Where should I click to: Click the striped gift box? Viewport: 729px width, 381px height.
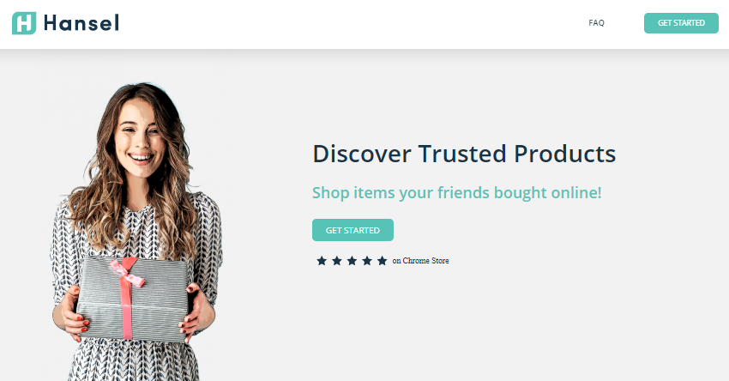[x=132, y=298]
